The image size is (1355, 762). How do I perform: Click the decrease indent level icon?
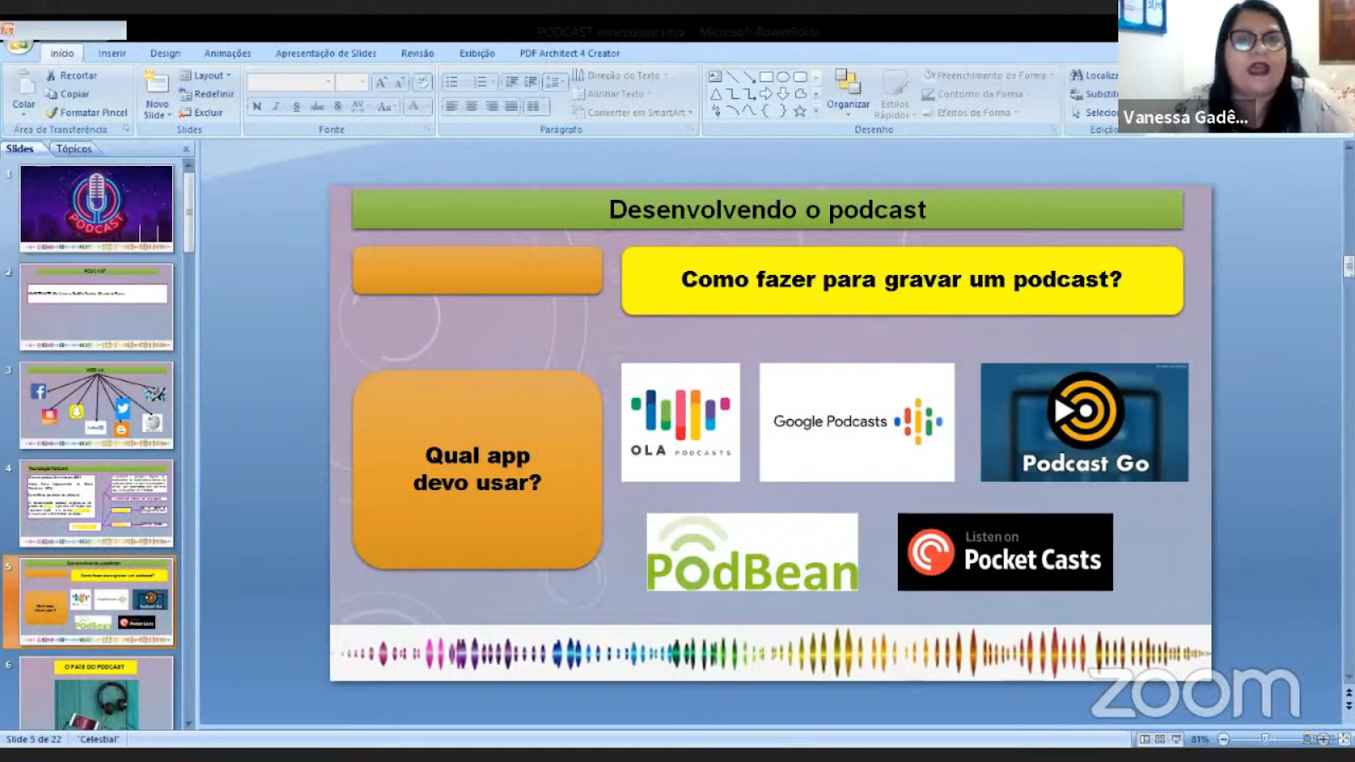click(512, 82)
